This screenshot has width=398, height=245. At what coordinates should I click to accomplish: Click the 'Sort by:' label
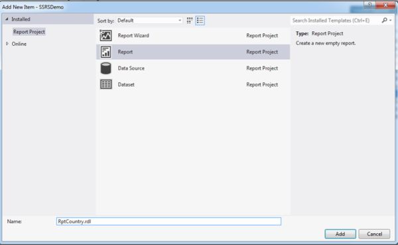coord(105,21)
